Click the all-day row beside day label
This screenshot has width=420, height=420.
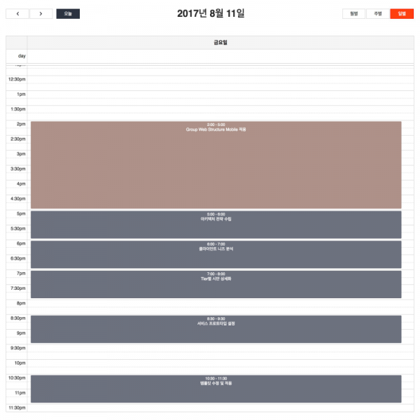pyautogui.click(x=220, y=56)
